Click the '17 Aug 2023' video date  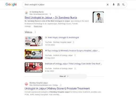point(50,58)
